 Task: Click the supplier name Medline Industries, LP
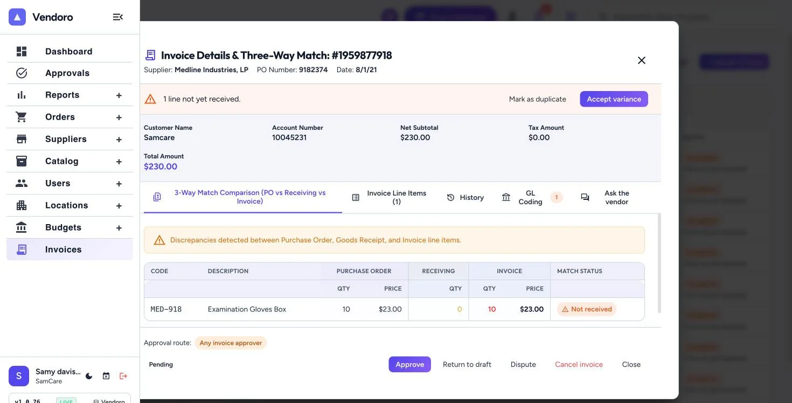[x=211, y=70]
